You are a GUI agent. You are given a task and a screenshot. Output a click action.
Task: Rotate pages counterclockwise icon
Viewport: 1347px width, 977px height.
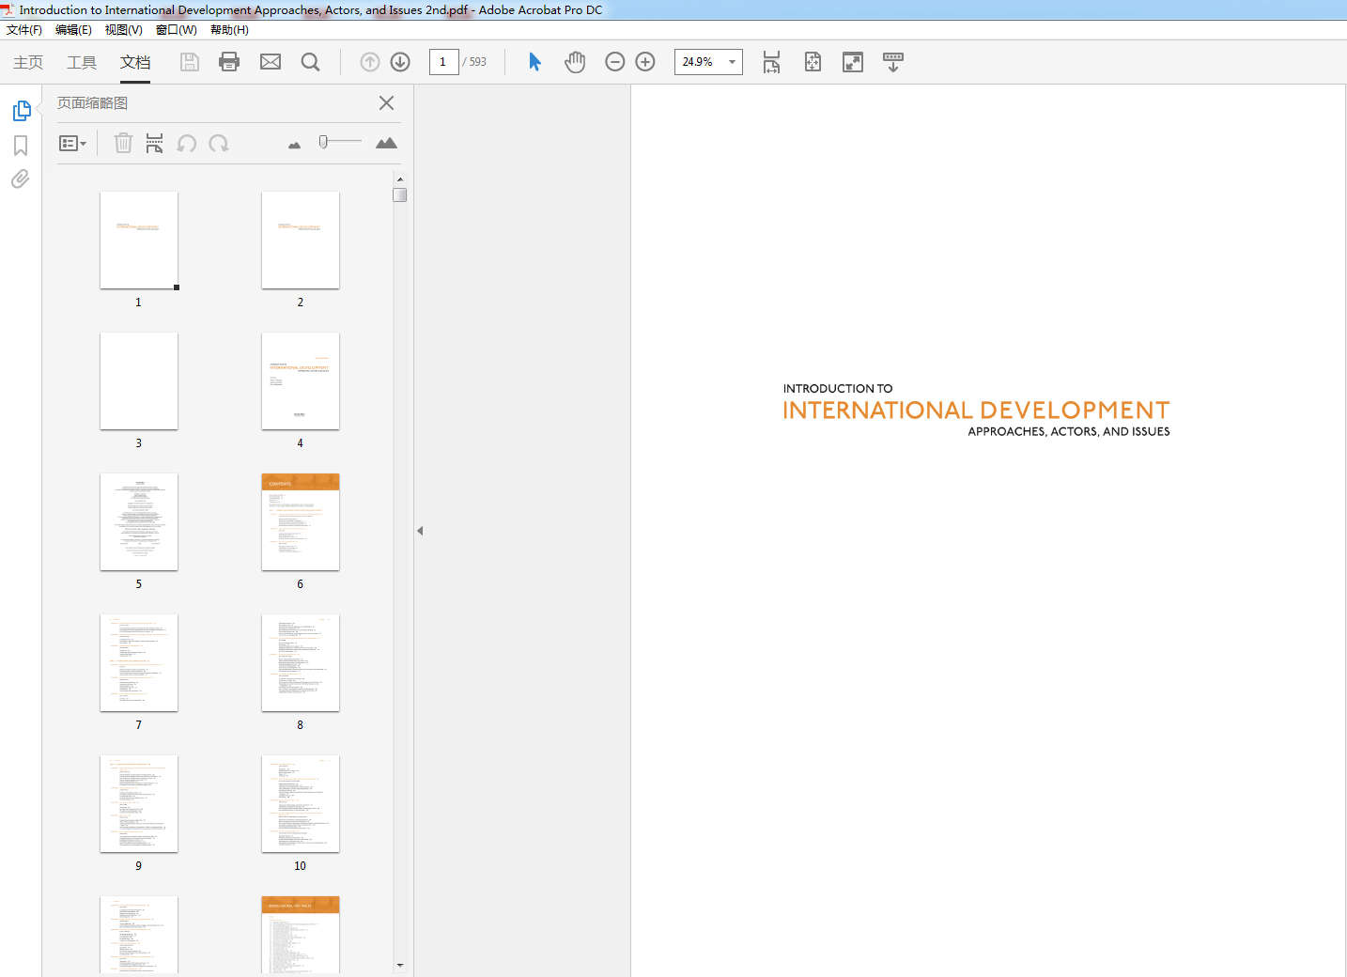(187, 143)
